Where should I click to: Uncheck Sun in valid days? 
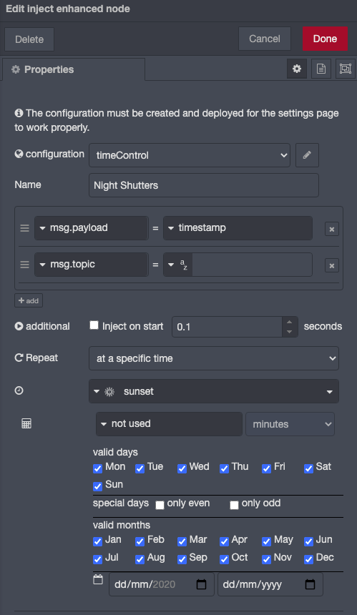pos(98,486)
